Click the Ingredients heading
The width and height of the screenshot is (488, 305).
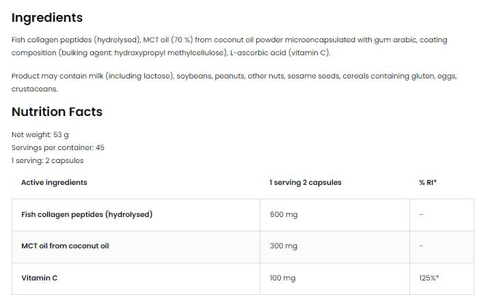pos(47,18)
